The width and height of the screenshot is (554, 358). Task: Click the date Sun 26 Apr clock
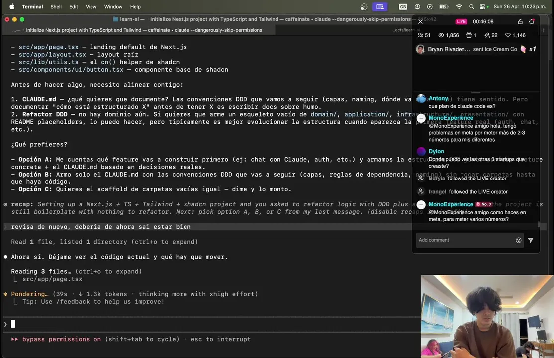coord(519,7)
